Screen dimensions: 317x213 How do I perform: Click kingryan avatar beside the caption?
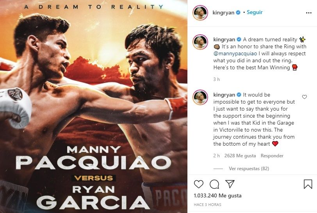[x=200, y=42]
